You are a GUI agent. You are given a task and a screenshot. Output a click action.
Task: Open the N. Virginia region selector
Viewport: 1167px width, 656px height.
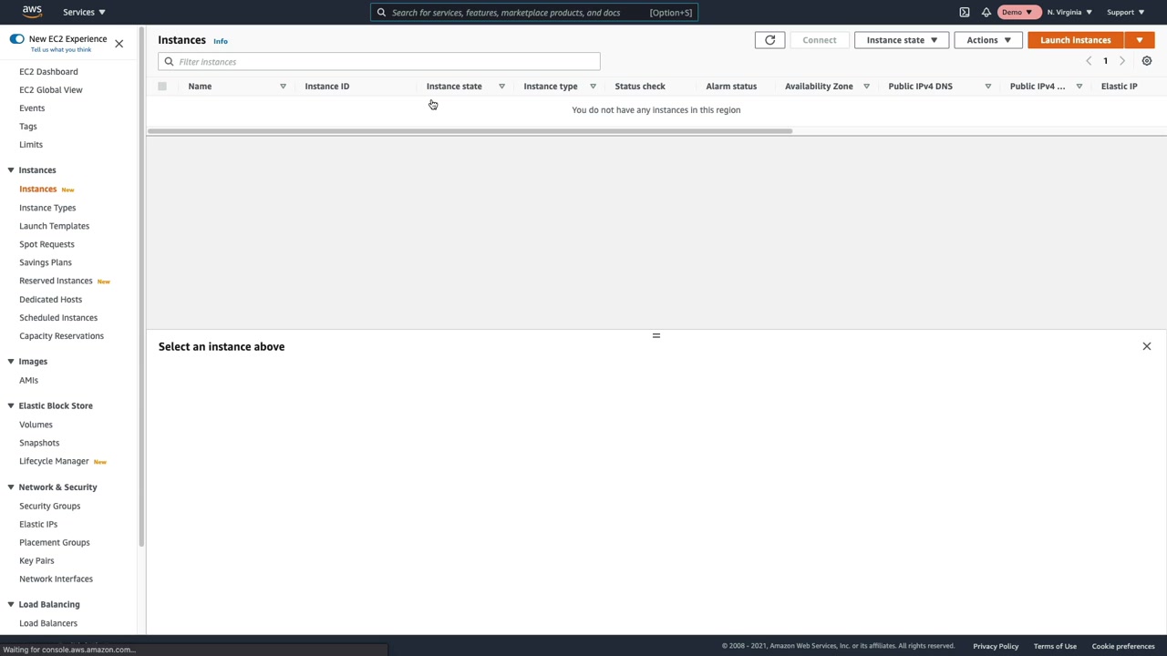click(x=1069, y=13)
